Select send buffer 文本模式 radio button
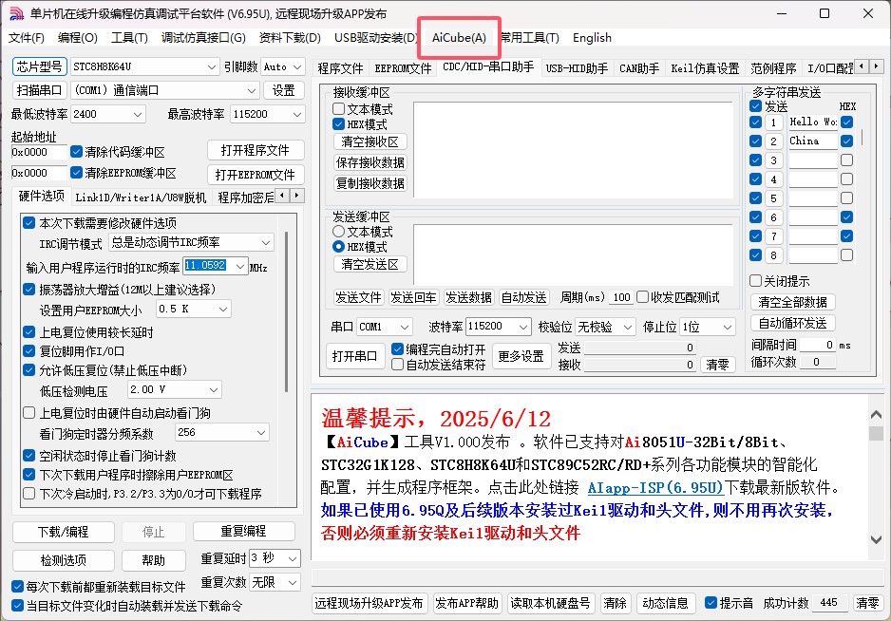Viewport: 891px width, 621px height. (x=339, y=232)
